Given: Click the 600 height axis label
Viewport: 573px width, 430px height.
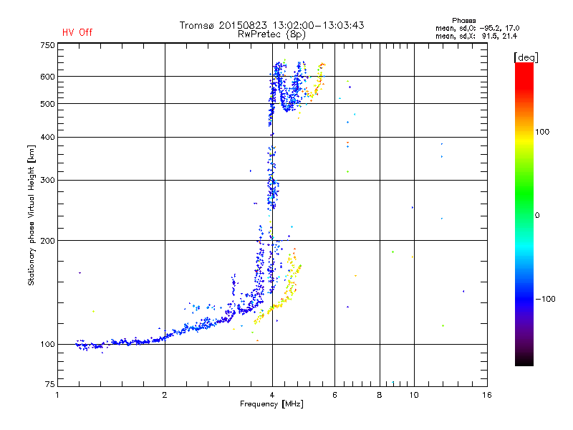Looking at the screenshot, I should (47, 77).
